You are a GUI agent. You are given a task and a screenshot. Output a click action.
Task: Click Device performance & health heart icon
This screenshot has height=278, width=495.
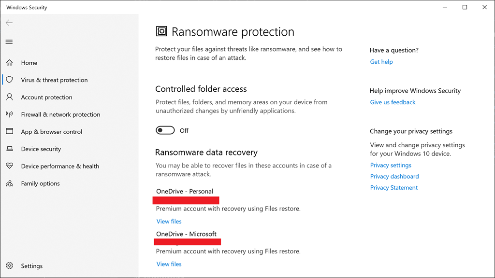(x=10, y=166)
